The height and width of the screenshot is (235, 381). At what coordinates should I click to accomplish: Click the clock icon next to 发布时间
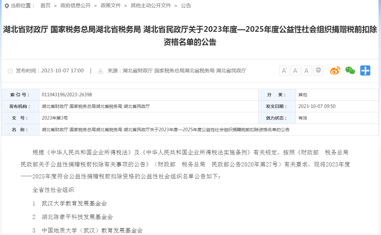point(10,71)
